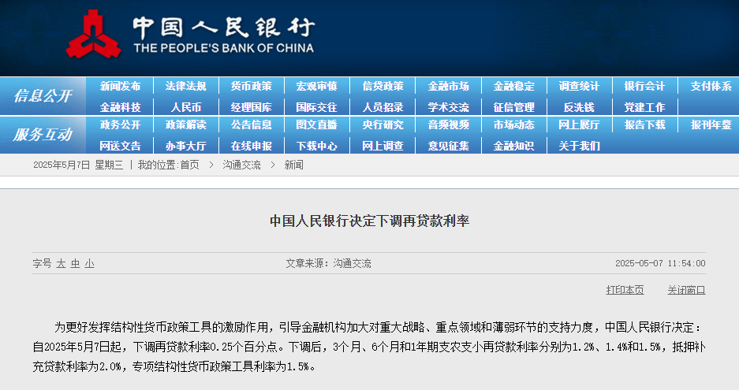Click 文章来源: 沟通交流 text
This screenshot has height=390, width=739.
(x=329, y=263)
